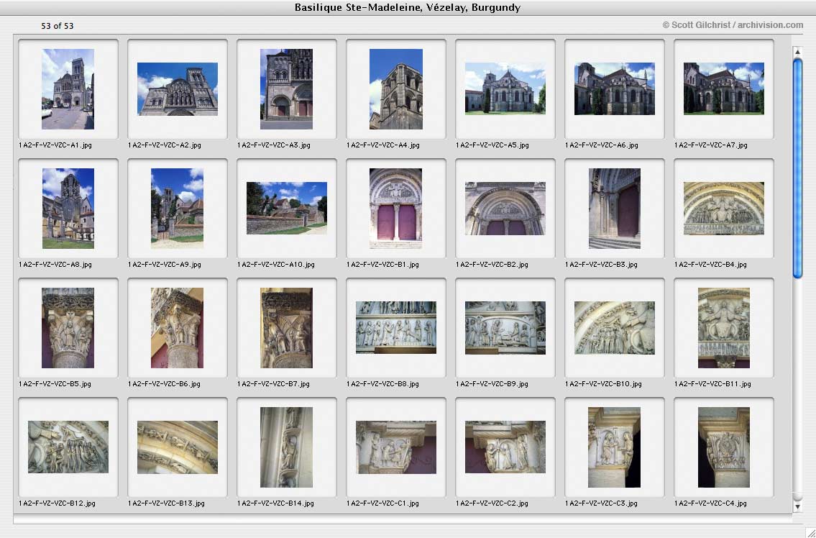Open capital thumbnail 1A2-F-VZ-VZC-B5.jpg

(68, 328)
